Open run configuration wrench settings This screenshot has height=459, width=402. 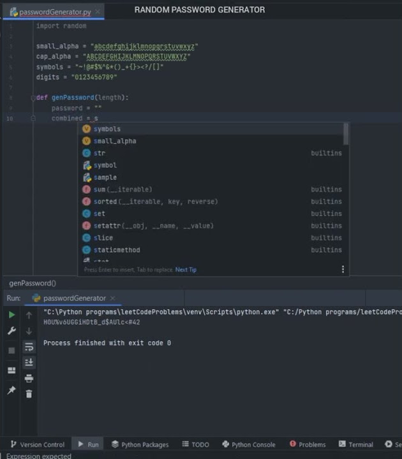click(x=11, y=331)
